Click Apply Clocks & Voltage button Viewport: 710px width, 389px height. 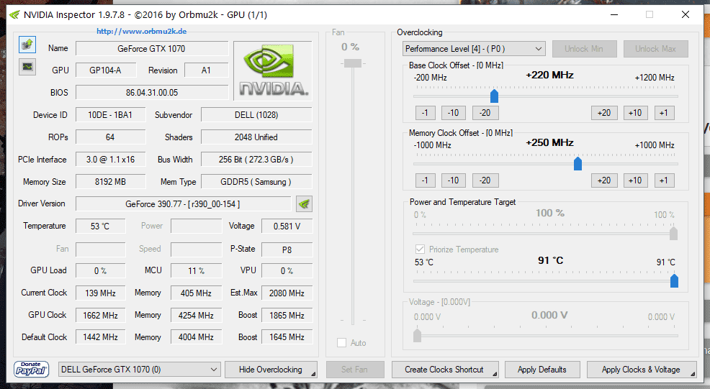point(641,370)
